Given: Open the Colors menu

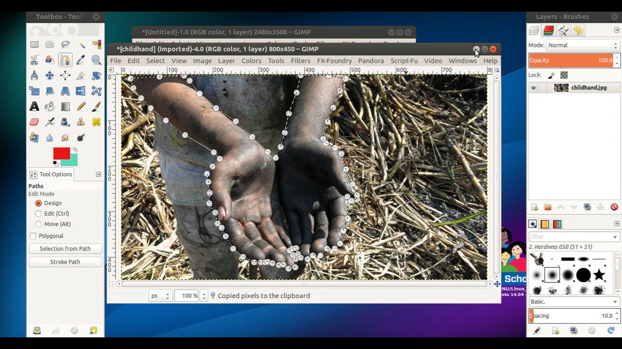Looking at the screenshot, I should (251, 61).
